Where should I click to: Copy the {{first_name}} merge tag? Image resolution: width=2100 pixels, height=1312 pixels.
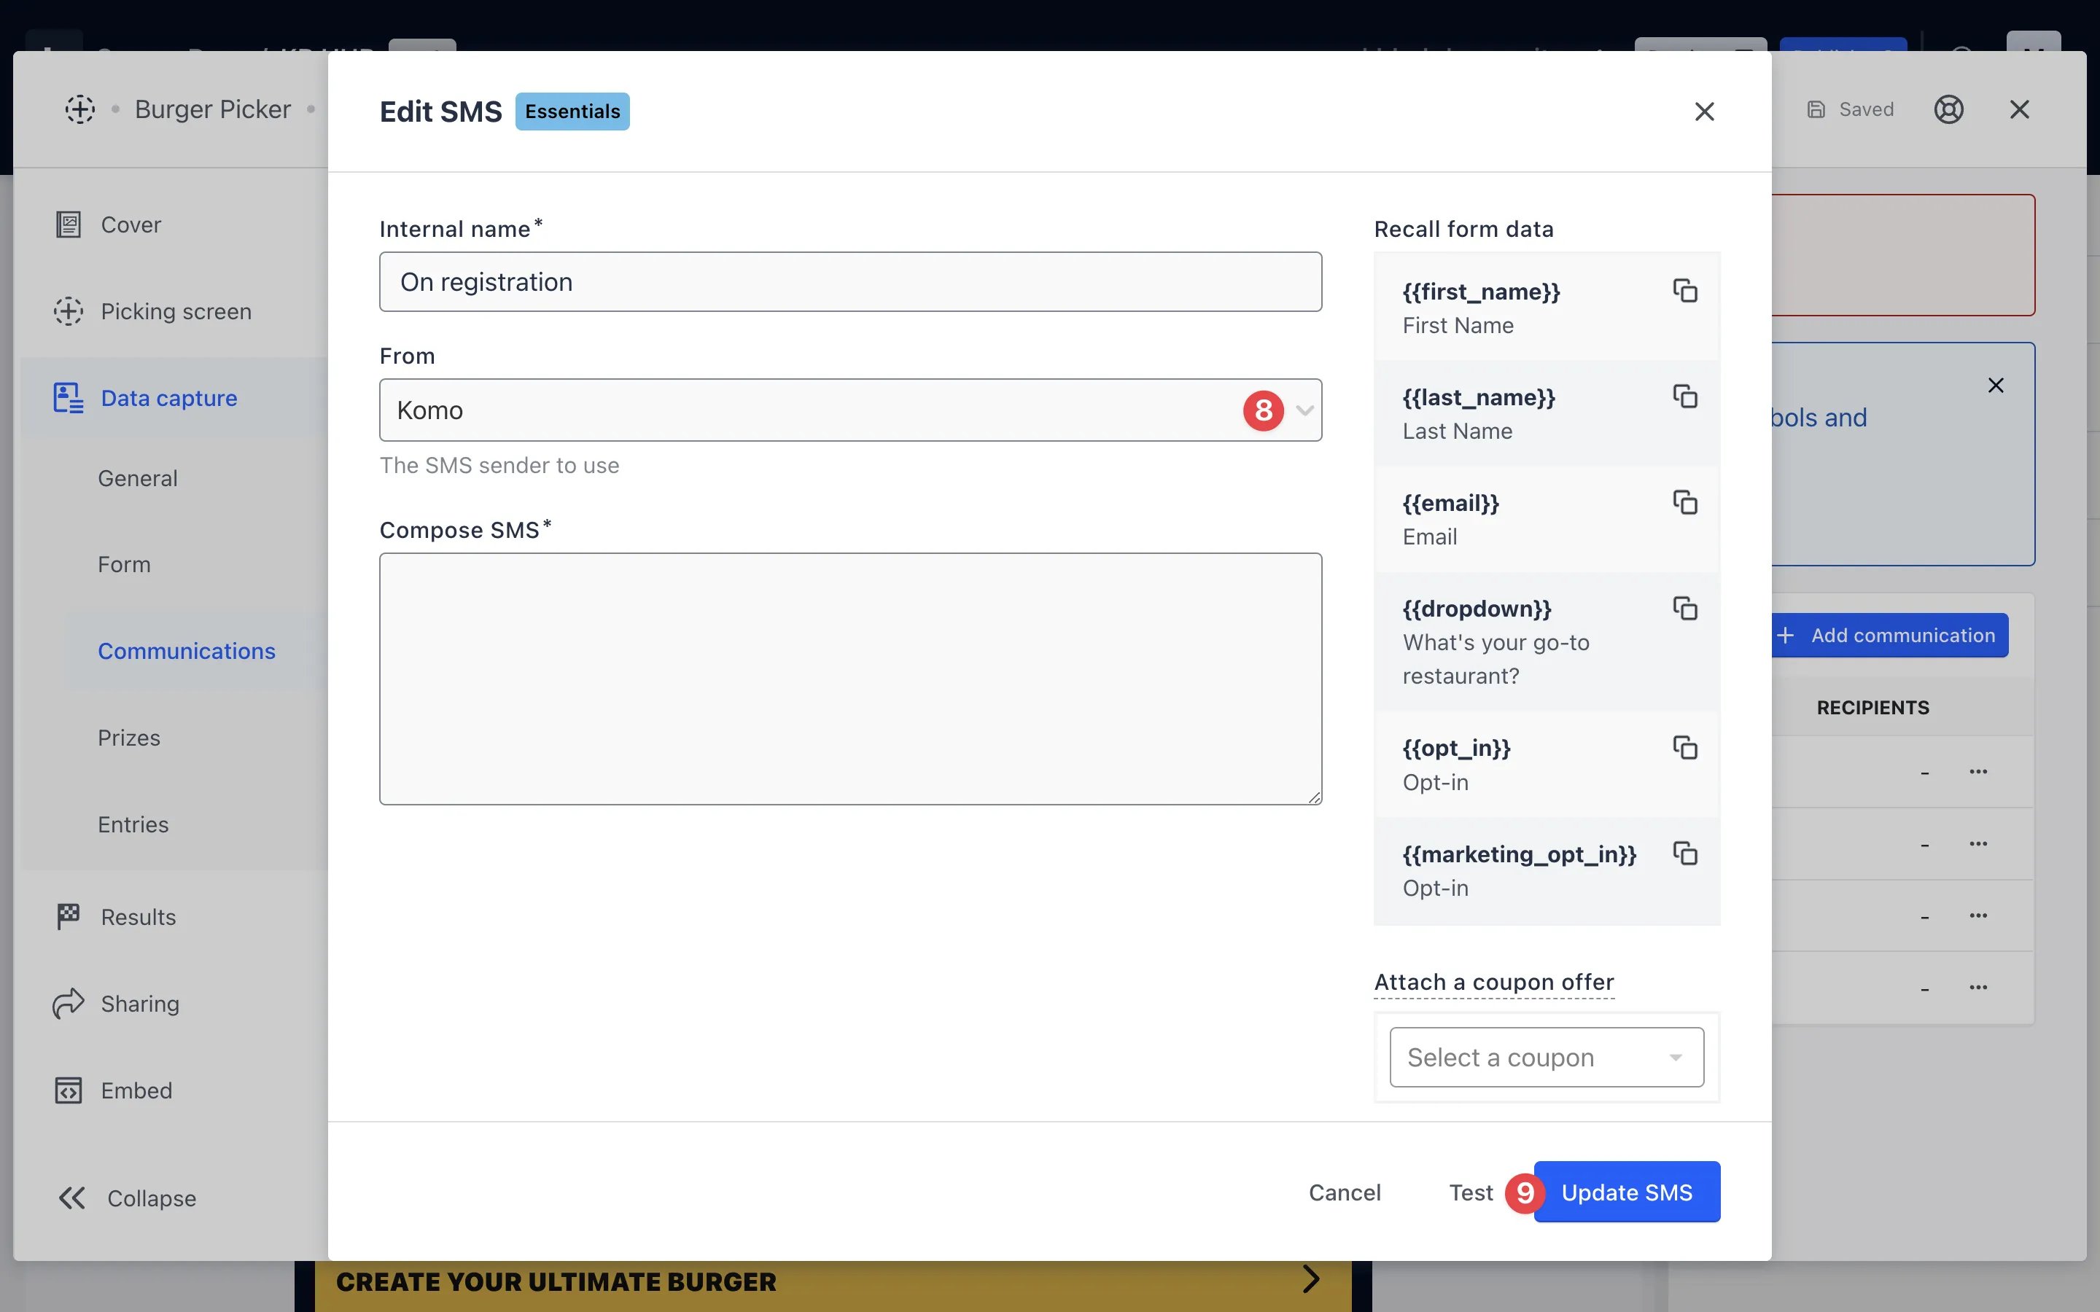point(1684,291)
